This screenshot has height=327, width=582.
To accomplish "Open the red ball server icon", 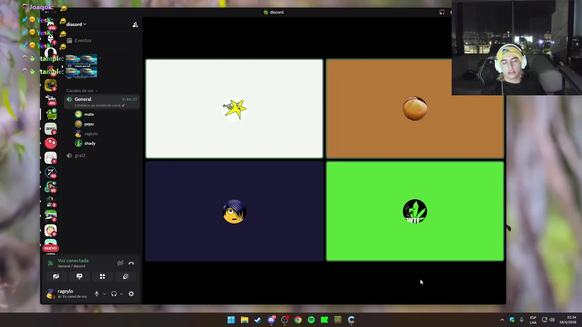I will tap(50, 143).
